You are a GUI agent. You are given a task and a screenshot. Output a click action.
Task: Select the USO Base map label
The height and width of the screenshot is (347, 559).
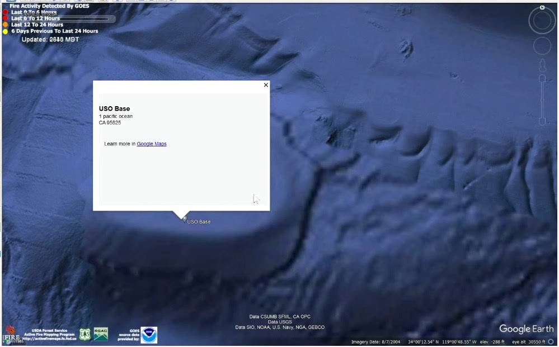tap(199, 222)
